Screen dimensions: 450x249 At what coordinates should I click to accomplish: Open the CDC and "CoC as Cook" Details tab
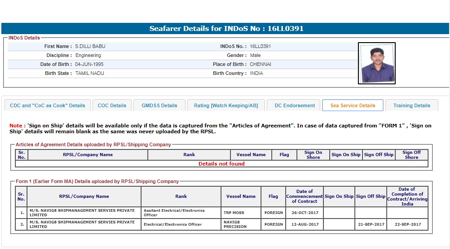tap(47, 105)
